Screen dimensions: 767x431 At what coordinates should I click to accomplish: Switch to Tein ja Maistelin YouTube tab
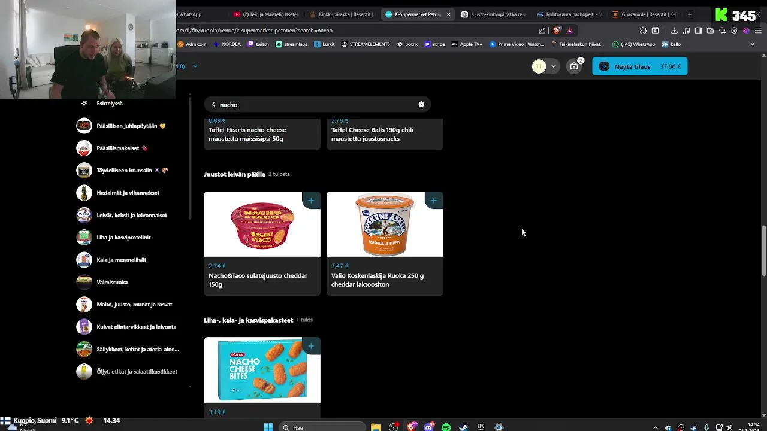point(265,14)
